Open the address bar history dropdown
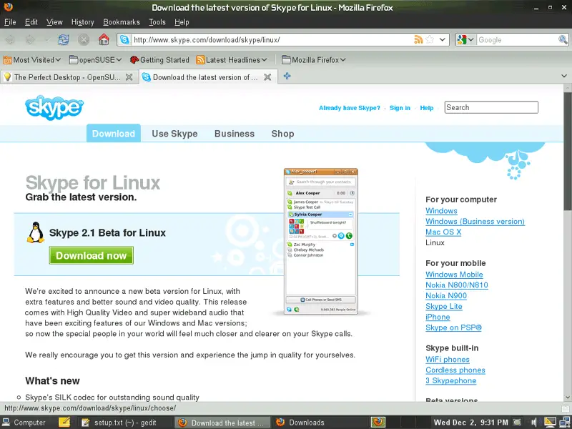The image size is (572, 429). tap(442, 39)
